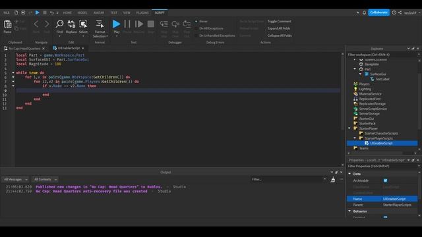Collapse the Behavior section in Properties

(349, 211)
